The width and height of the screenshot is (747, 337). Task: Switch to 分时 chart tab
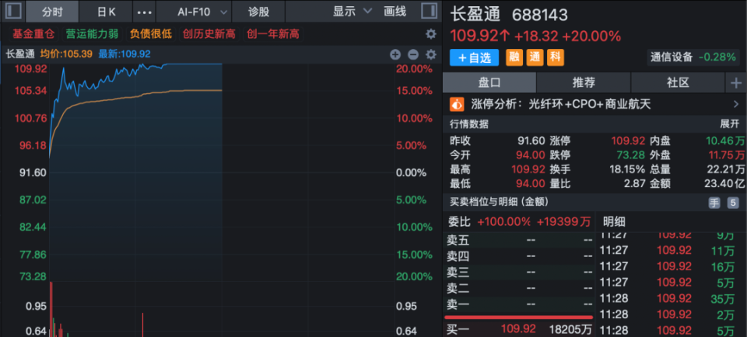tap(52, 12)
